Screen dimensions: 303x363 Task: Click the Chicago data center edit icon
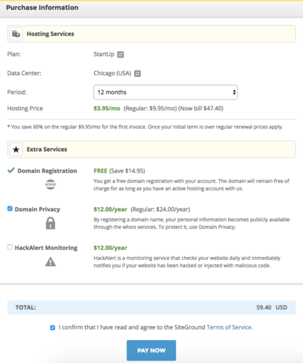click(138, 74)
